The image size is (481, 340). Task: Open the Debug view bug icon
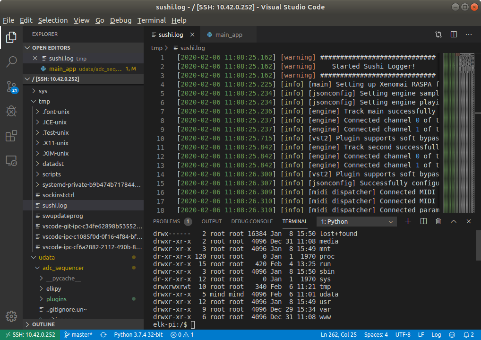(x=11, y=111)
